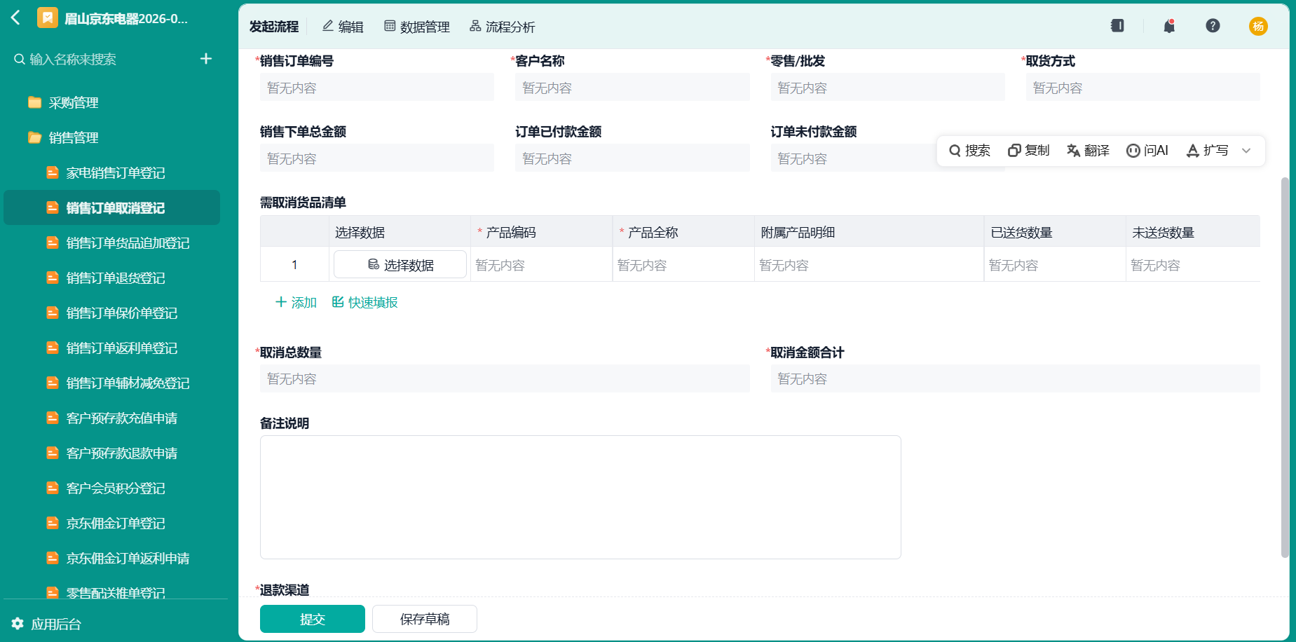The height and width of the screenshot is (642, 1296).
Task: Click the 订单已付款金额 field
Action: click(632, 158)
